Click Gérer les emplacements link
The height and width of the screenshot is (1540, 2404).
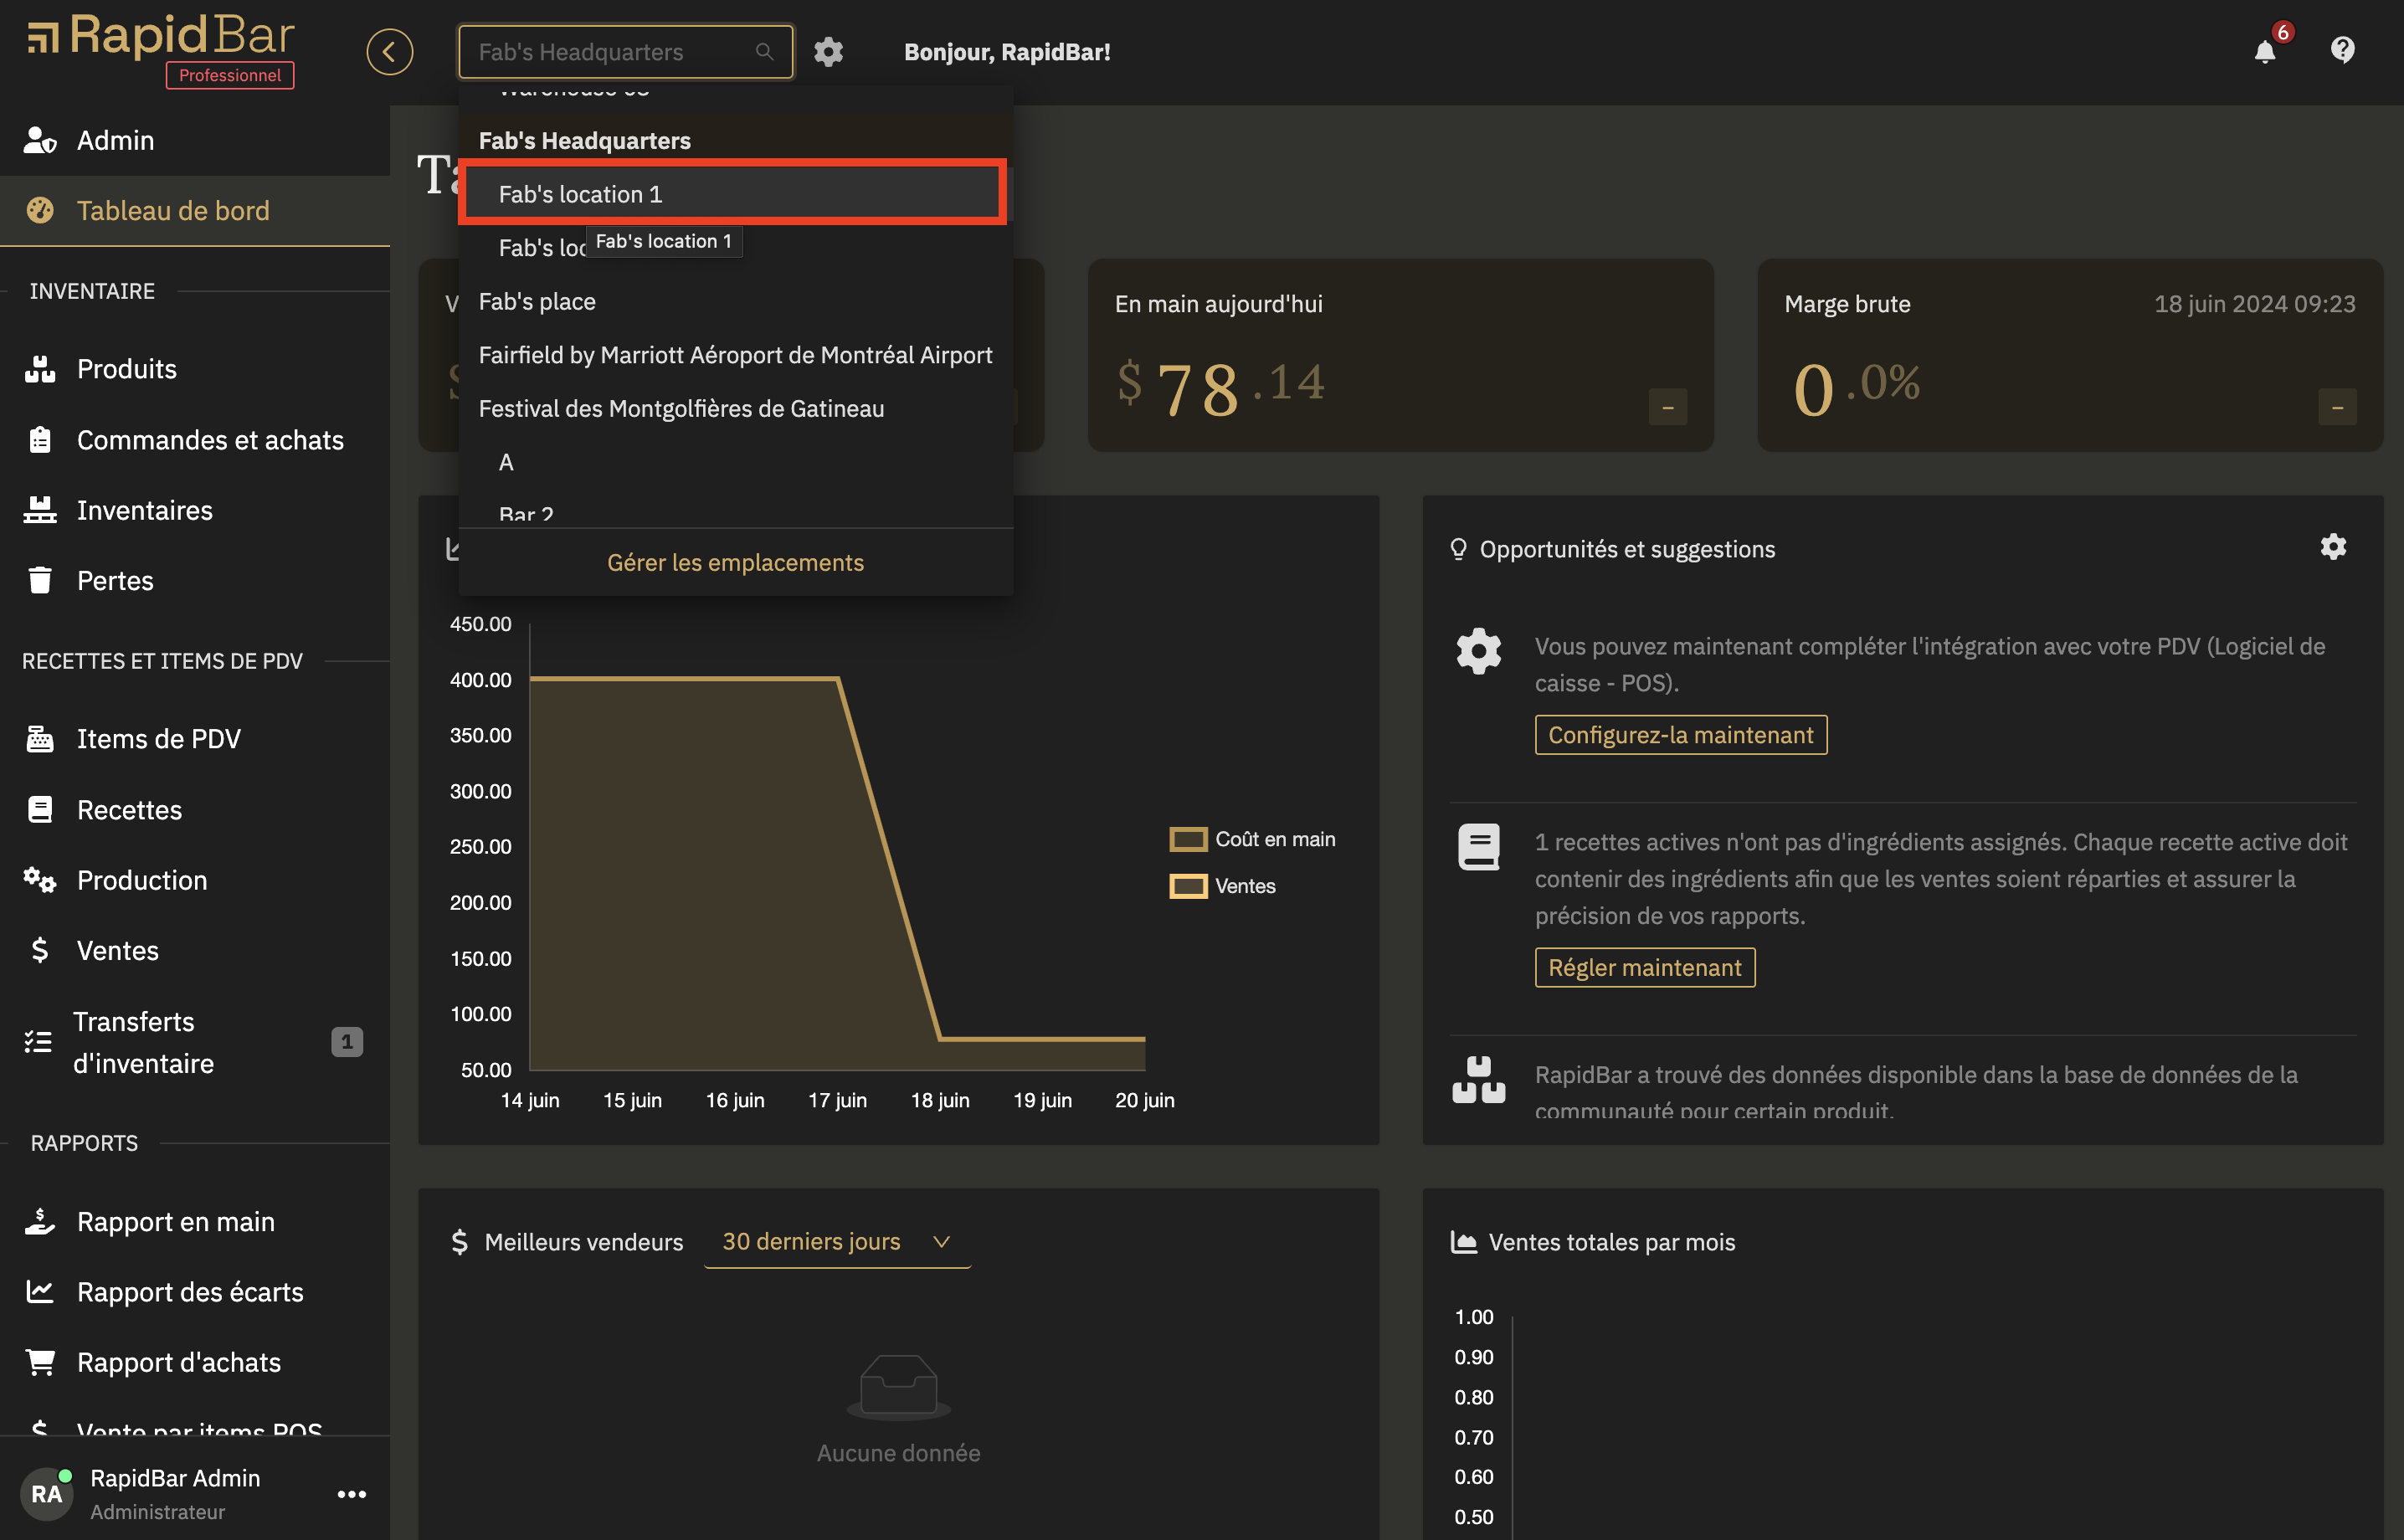point(735,563)
